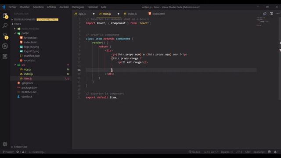Image resolution: width=281 pixels, height=158 pixels.
Task: Click the unsaved dot on Item.js tab
Action: [118, 14]
